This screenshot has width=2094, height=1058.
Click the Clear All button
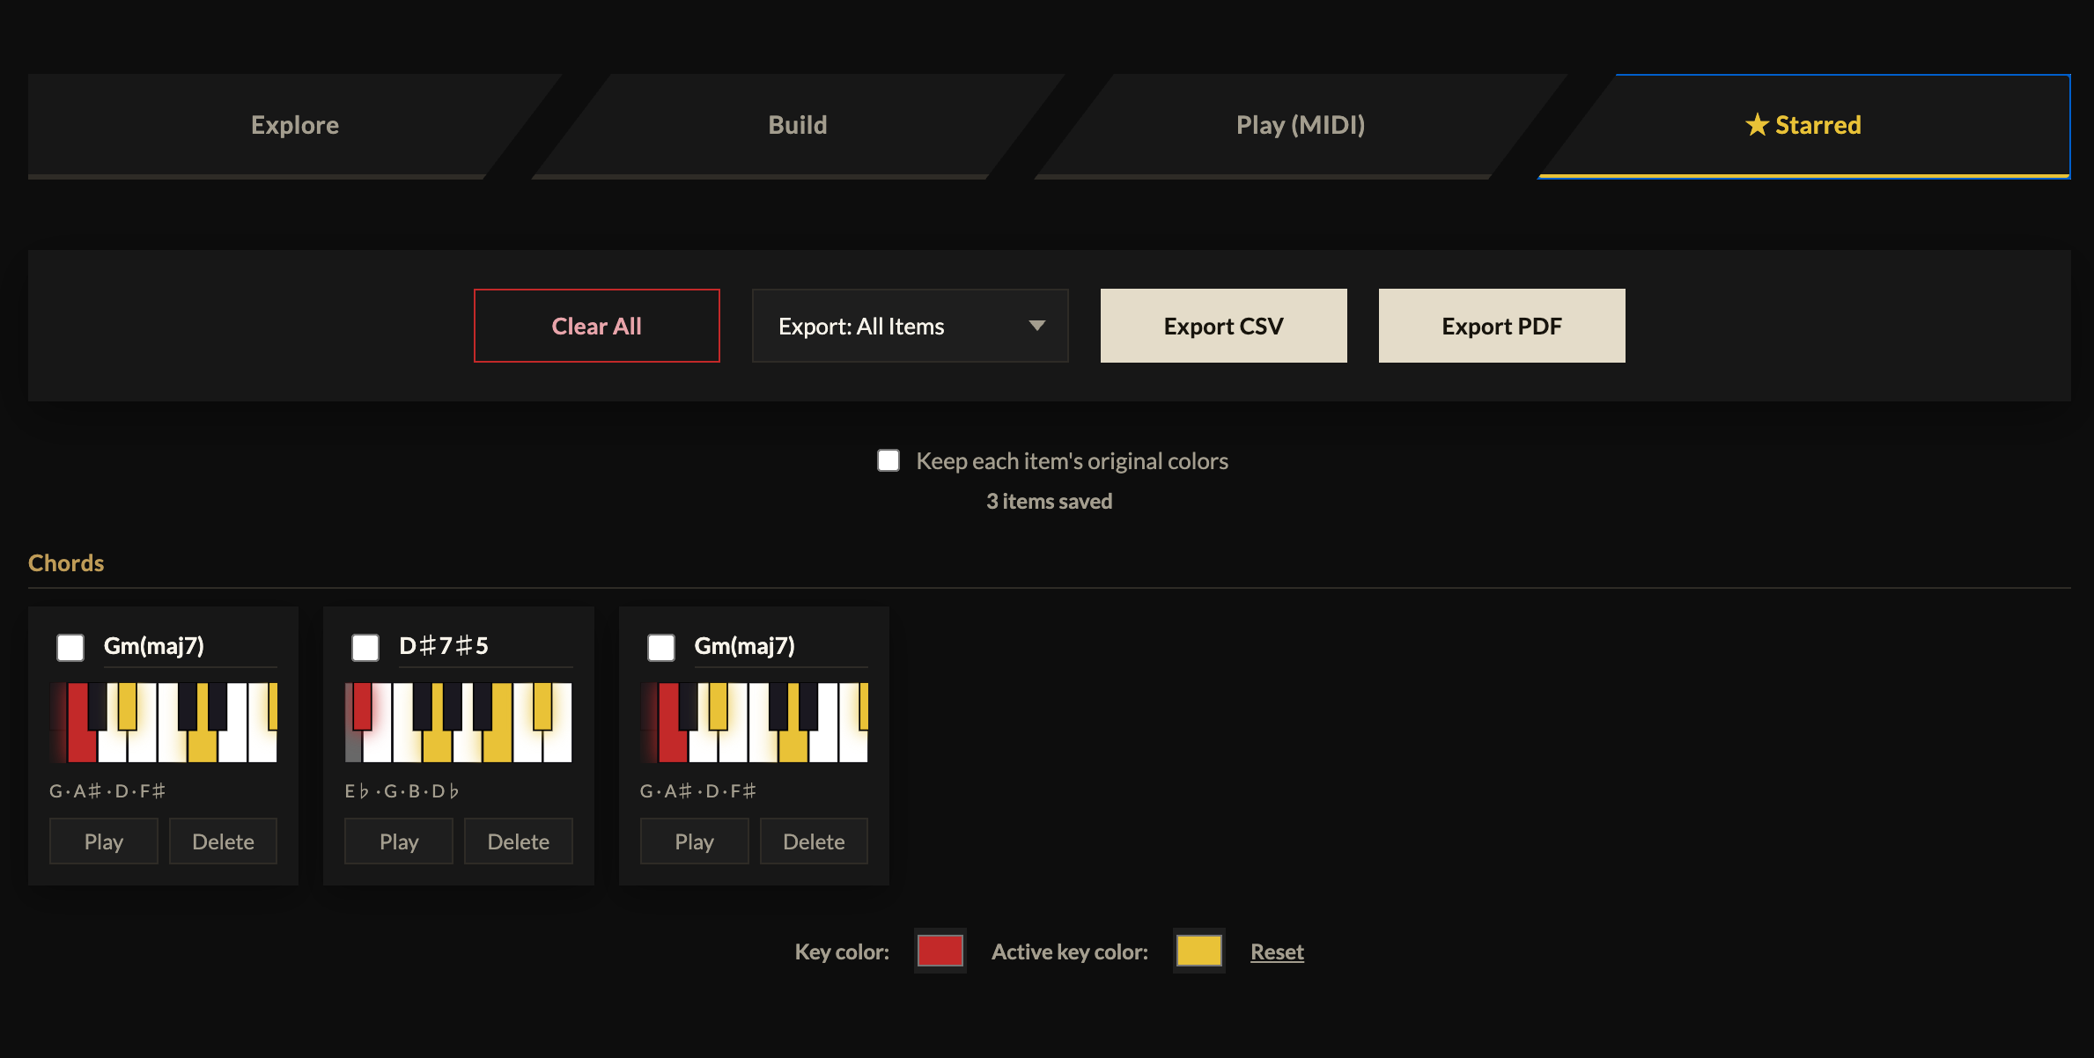click(597, 326)
